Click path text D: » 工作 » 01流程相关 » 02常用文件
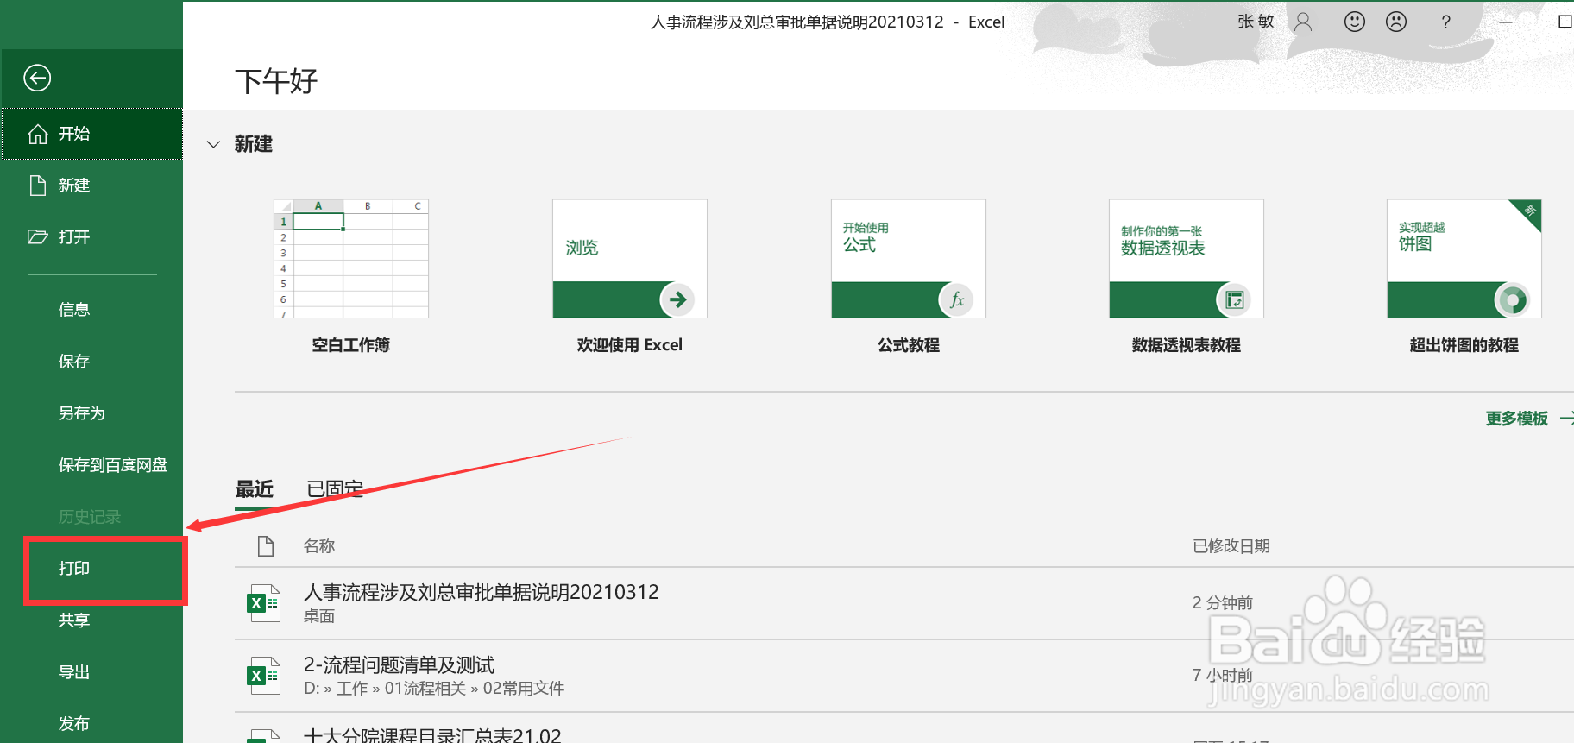 pos(434,689)
